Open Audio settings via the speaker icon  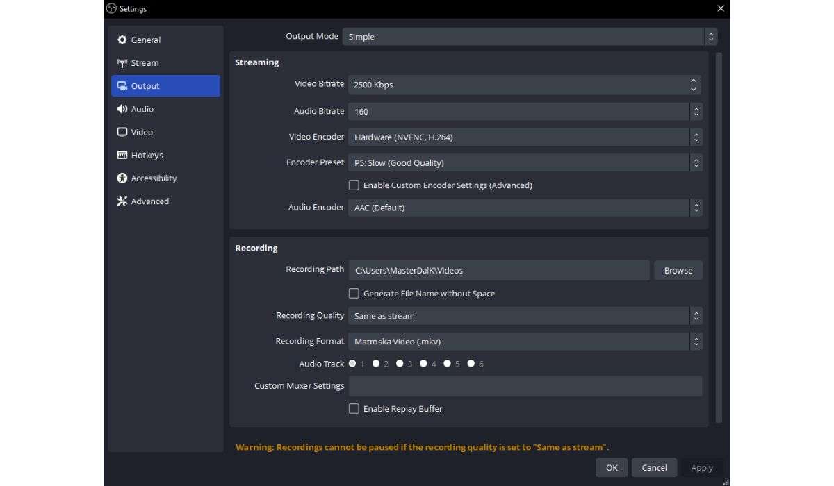pyautogui.click(x=122, y=108)
